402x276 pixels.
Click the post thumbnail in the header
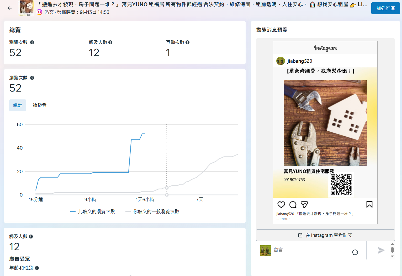[x=27, y=8]
